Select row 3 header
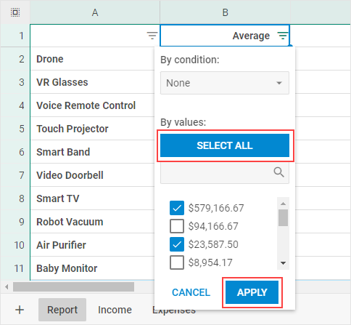 (x=15, y=82)
